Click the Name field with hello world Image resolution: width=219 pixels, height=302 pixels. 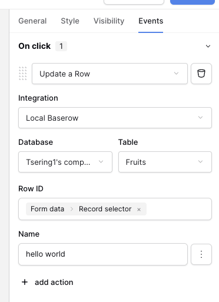103,254
